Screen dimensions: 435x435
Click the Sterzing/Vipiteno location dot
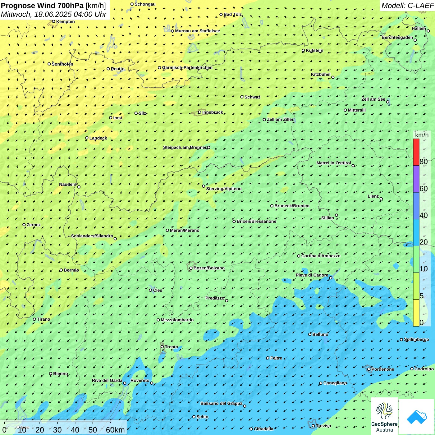click(204, 186)
